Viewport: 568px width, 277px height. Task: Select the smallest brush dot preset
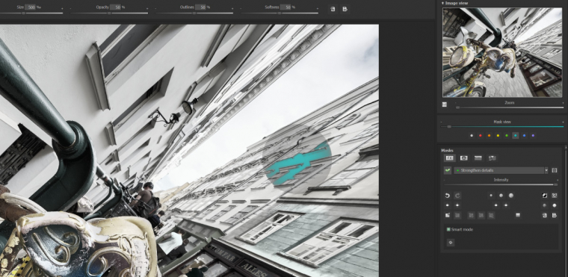coord(491,196)
